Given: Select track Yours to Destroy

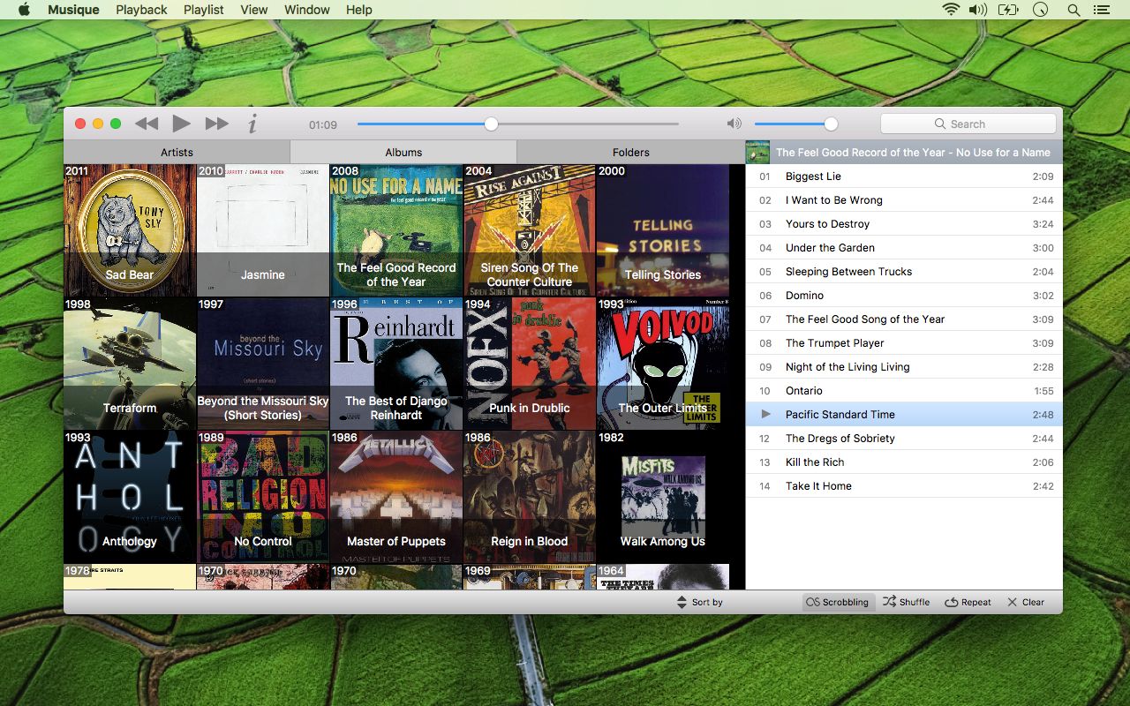Looking at the screenshot, I should [904, 223].
